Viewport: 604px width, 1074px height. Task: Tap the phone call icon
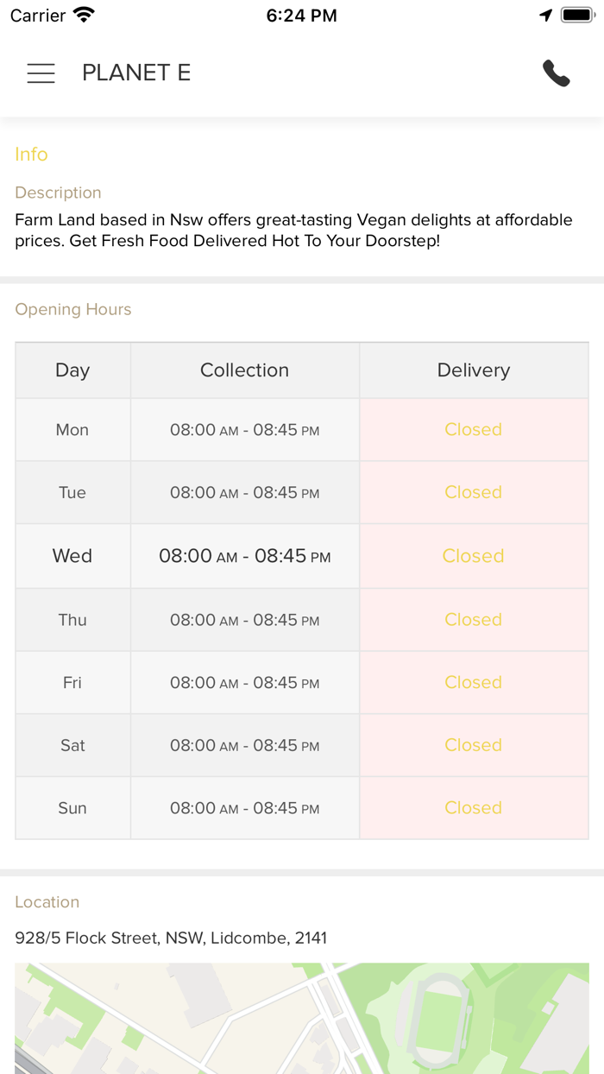[x=557, y=73]
